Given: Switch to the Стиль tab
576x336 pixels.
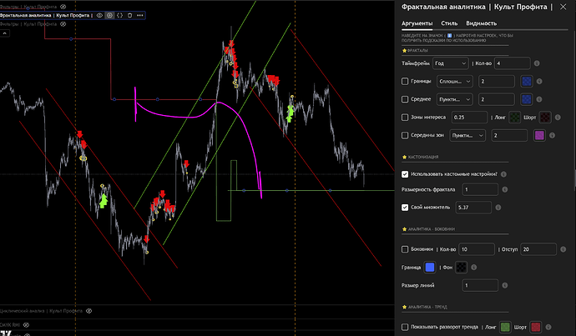Looking at the screenshot, I should tap(451, 24).
